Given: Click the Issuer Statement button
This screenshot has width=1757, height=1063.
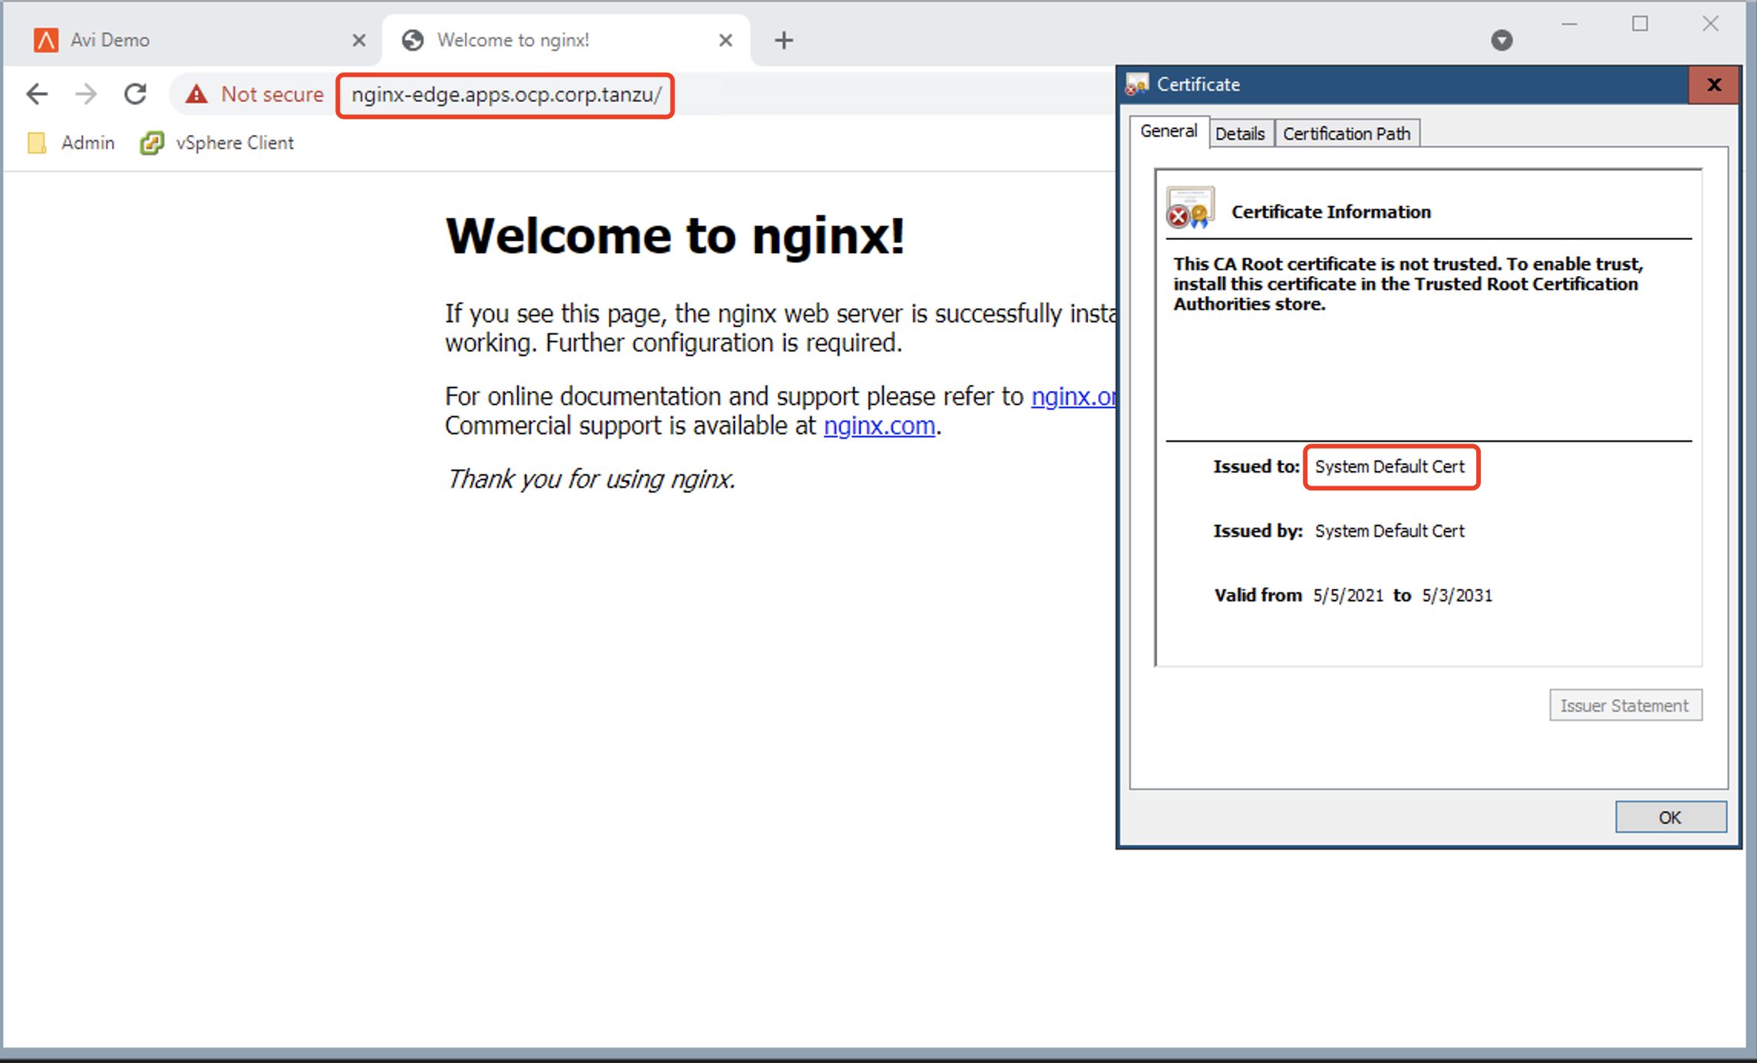Looking at the screenshot, I should click(x=1624, y=705).
